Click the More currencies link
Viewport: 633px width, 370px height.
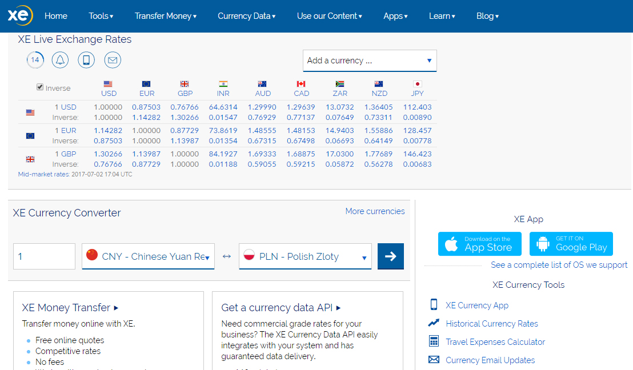pos(375,211)
